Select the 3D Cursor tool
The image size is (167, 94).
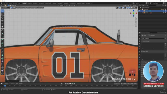pos(2,14)
